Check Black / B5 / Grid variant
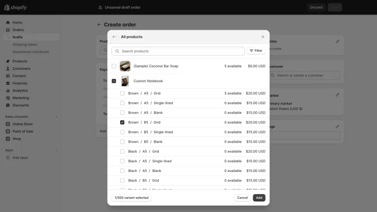 coord(123,180)
